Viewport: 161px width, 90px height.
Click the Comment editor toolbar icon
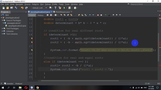(x=106, y=15)
